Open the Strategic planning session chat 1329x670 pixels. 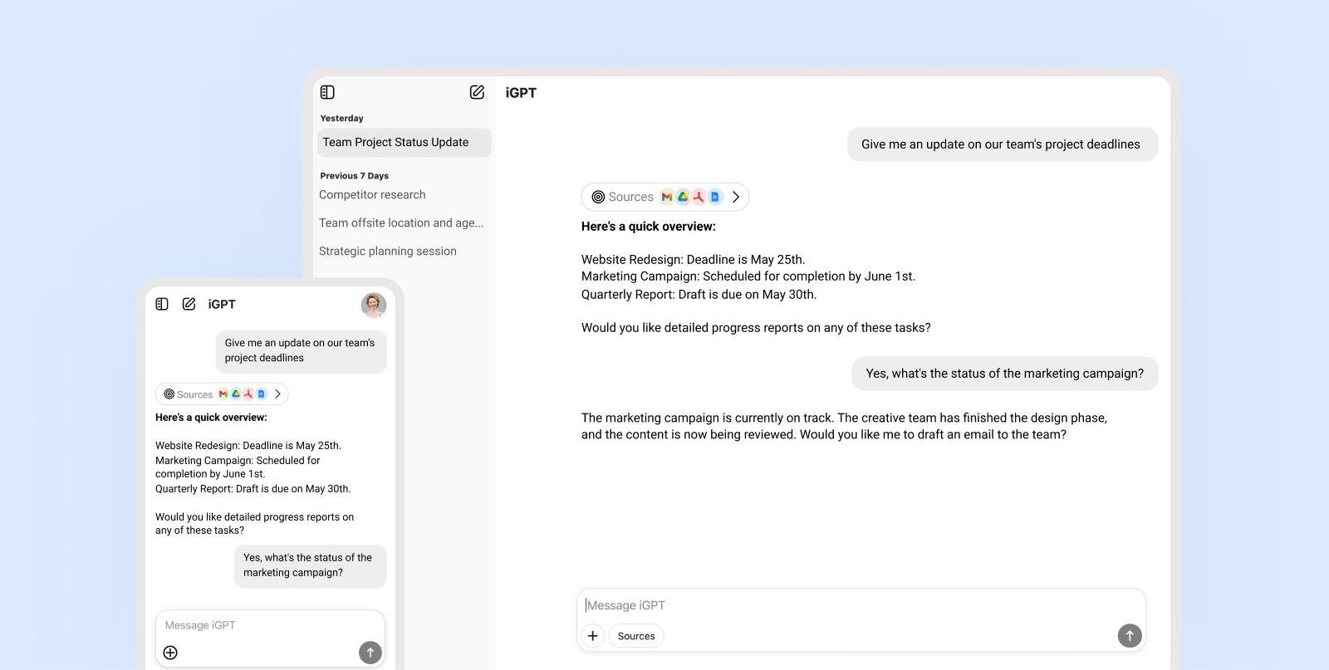[x=388, y=252]
